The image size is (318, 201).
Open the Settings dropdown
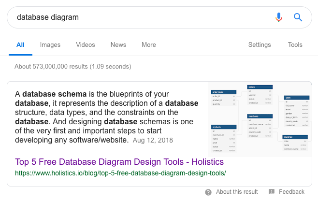(260, 45)
